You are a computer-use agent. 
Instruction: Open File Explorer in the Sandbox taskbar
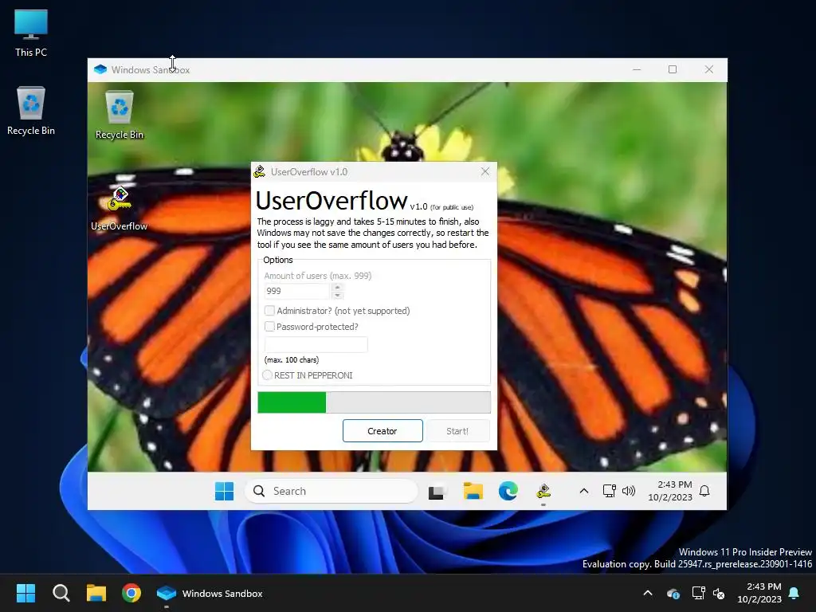tap(473, 491)
